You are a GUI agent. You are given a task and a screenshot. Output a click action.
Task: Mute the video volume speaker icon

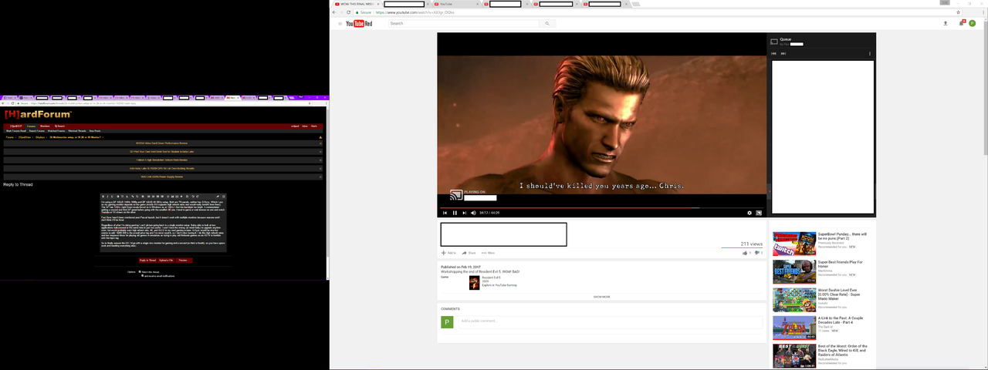[473, 213]
